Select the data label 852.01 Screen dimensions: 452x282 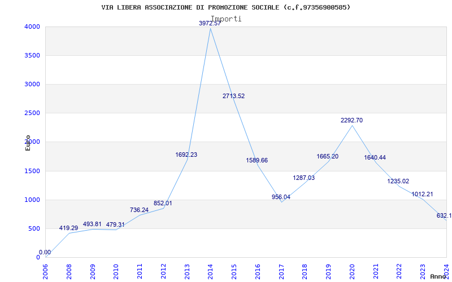[x=163, y=203]
